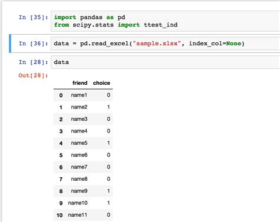Select the read_excel code cell In [36]
Screen dimensions: 280x222
[165, 44]
